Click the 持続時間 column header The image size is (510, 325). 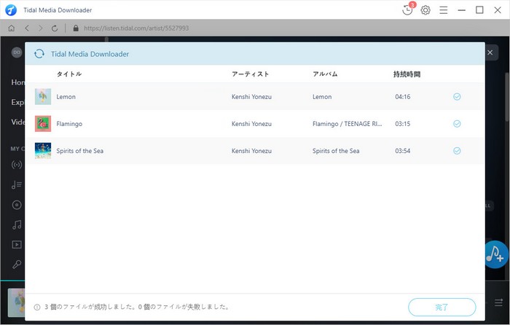click(x=407, y=74)
